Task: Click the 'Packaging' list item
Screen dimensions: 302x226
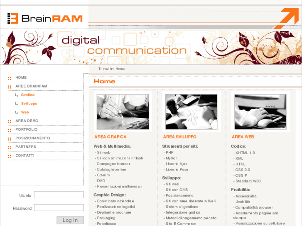Action: tap(105, 218)
